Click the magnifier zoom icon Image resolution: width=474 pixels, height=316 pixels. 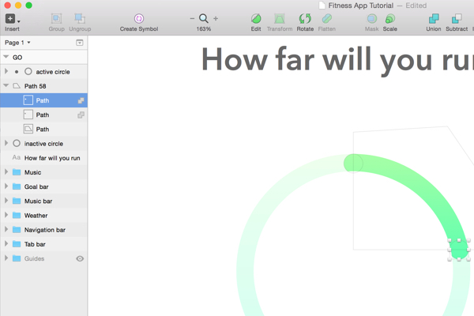pos(204,19)
